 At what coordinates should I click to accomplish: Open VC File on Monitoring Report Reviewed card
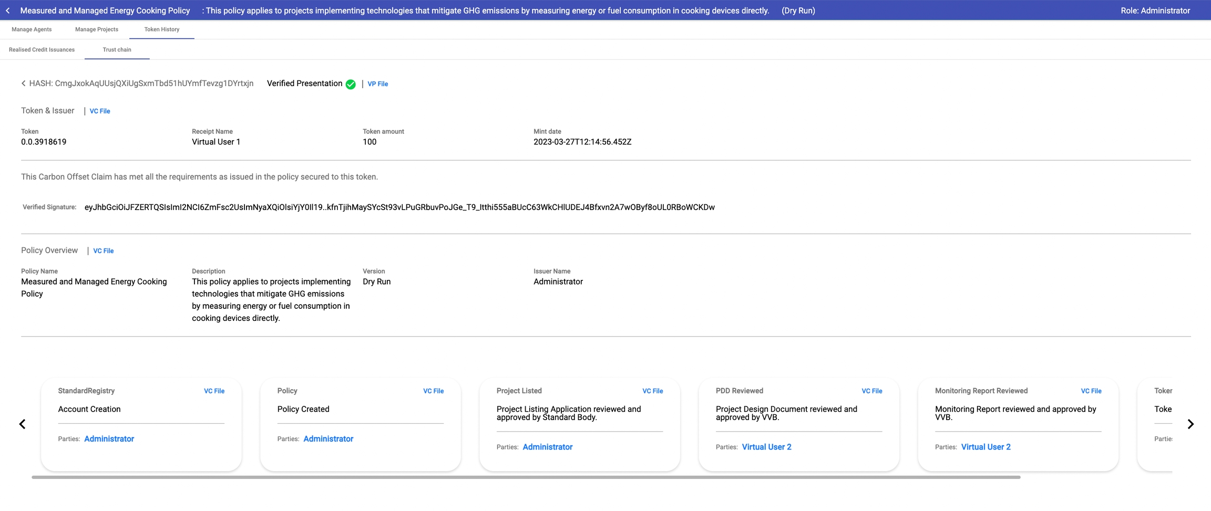[x=1091, y=391]
